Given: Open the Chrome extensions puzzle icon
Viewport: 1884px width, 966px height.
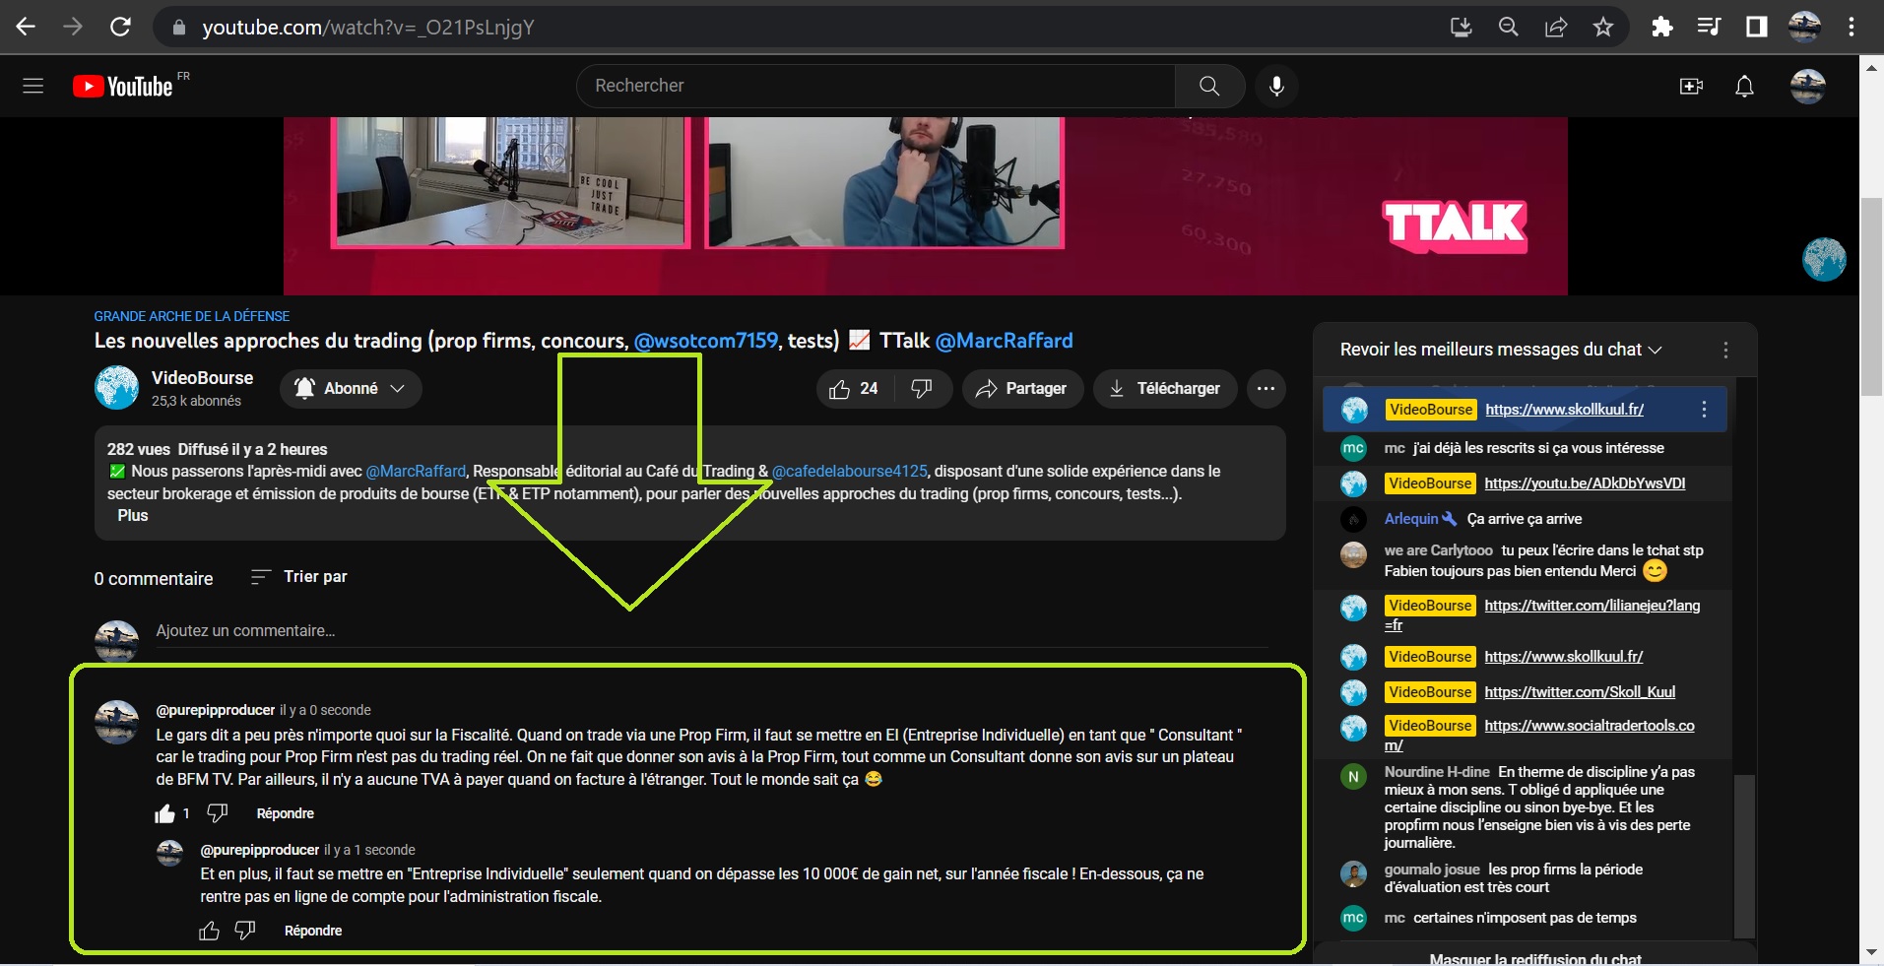Looking at the screenshot, I should pyautogui.click(x=1662, y=27).
